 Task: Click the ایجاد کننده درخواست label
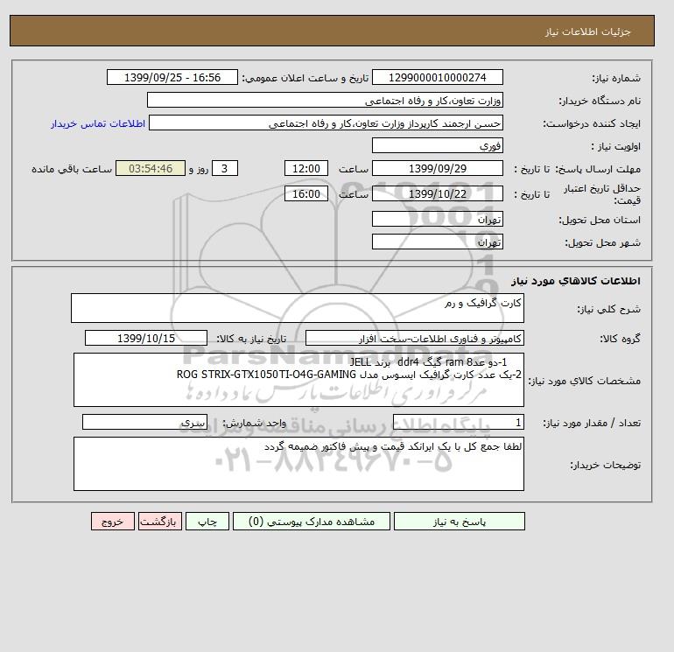click(592, 123)
